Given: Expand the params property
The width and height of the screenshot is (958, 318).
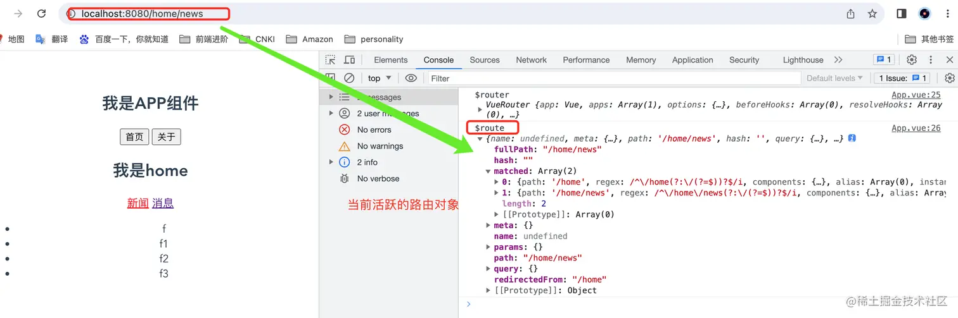Looking at the screenshot, I should [488, 247].
